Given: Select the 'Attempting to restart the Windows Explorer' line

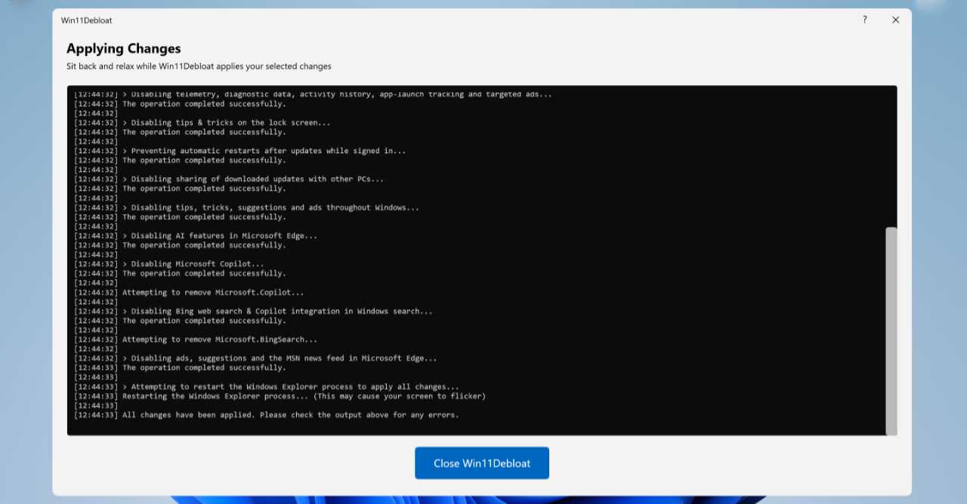Looking at the screenshot, I should point(295,387).
